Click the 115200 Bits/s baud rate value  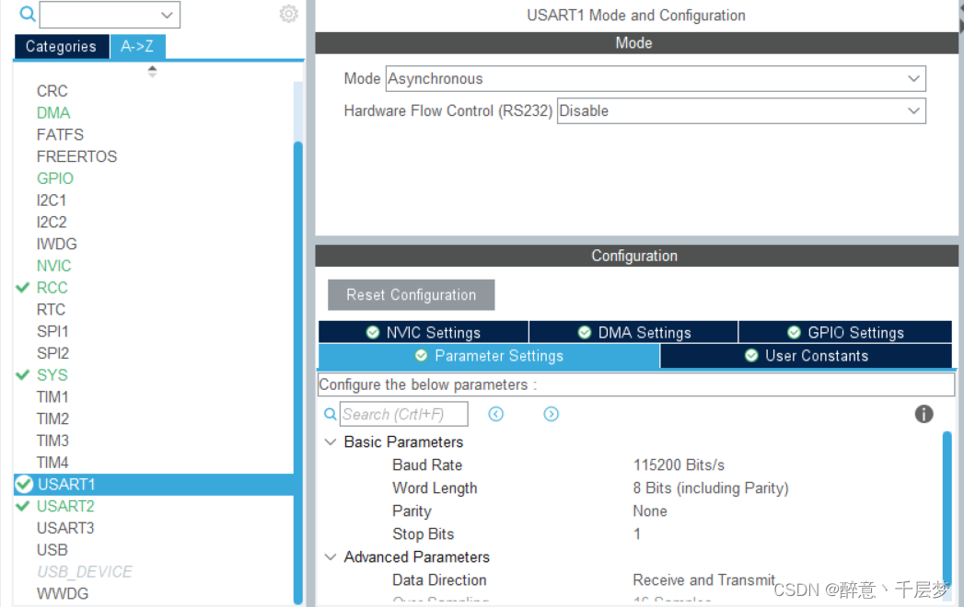(x=679, y=465)
